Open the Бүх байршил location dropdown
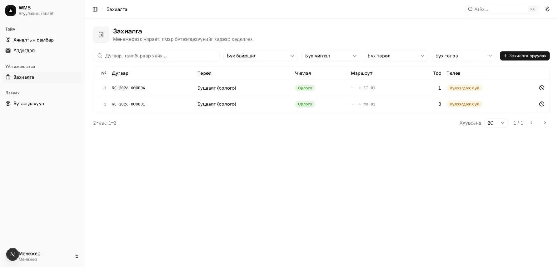The width and height of the screenshot is (558, 267). point(260,56)
